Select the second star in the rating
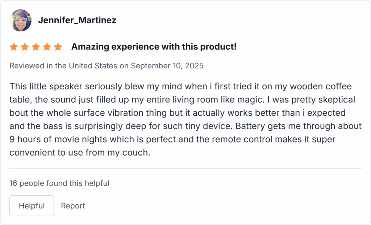Viewport: 371px width, 225px height. [25, 47]
